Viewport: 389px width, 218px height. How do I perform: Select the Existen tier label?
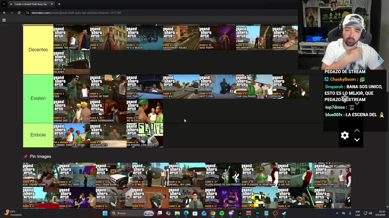click(x=38, y=98)
